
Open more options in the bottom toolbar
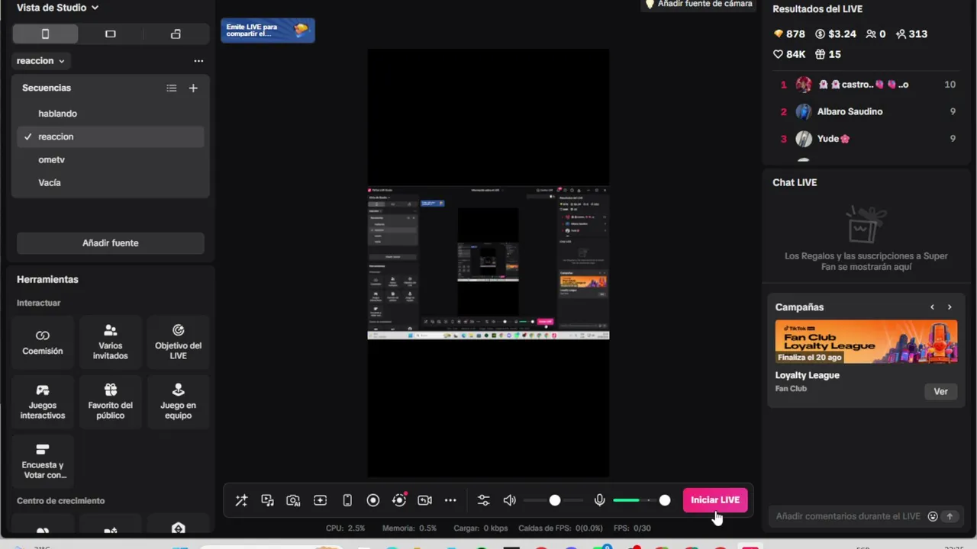coord(450,500)
